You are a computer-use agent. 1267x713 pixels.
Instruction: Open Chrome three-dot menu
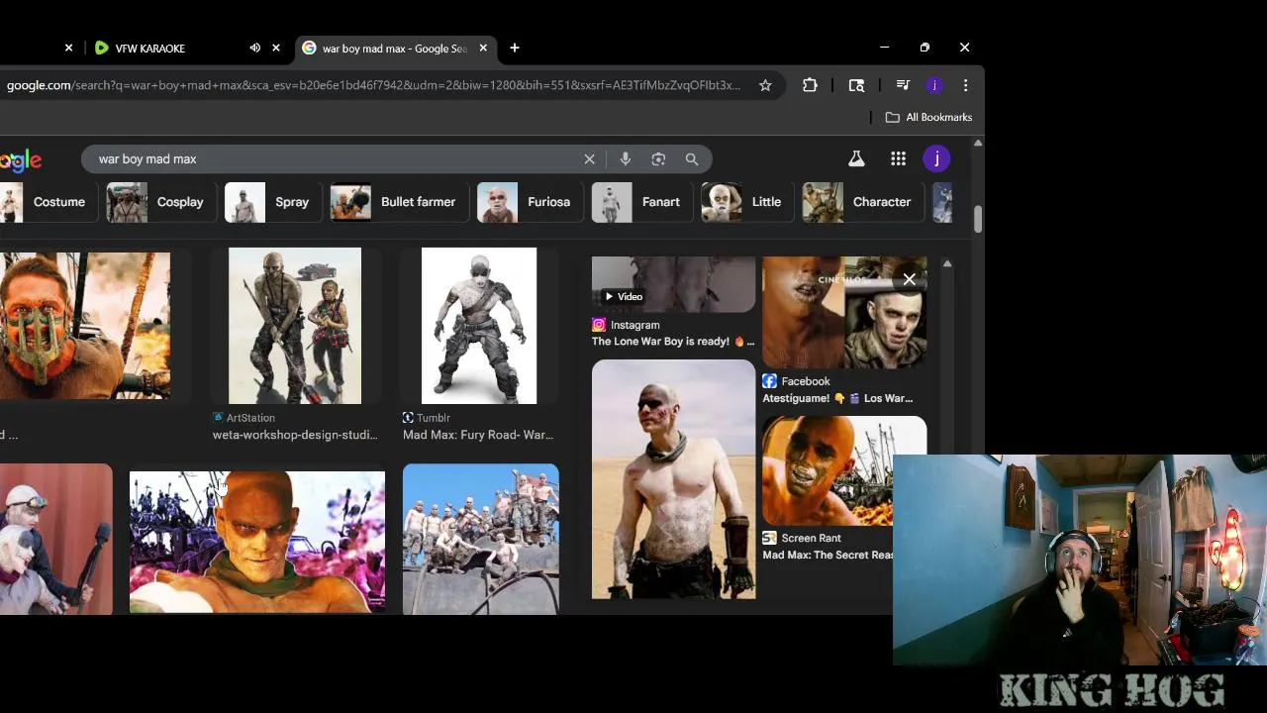coord(965,85)
